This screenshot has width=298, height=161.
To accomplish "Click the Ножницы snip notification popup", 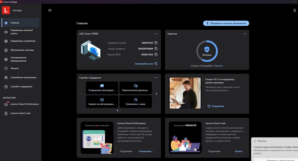I will (275, 149).
